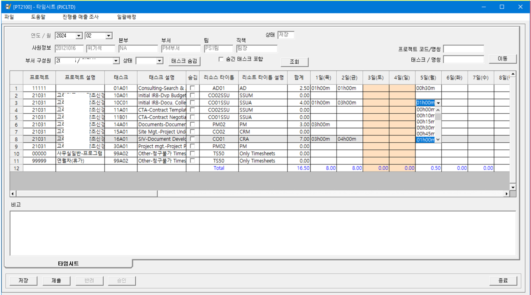Open the year dropdown showing 2024
531x295 pixels.
79,36
